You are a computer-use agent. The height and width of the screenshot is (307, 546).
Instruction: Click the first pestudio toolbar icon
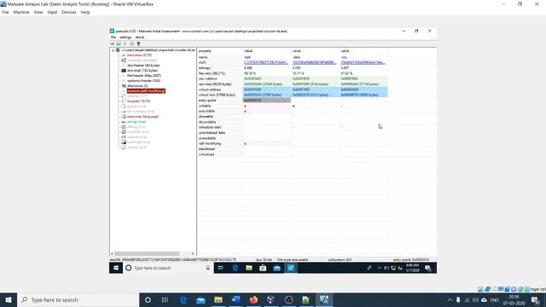tap(112, 43)
